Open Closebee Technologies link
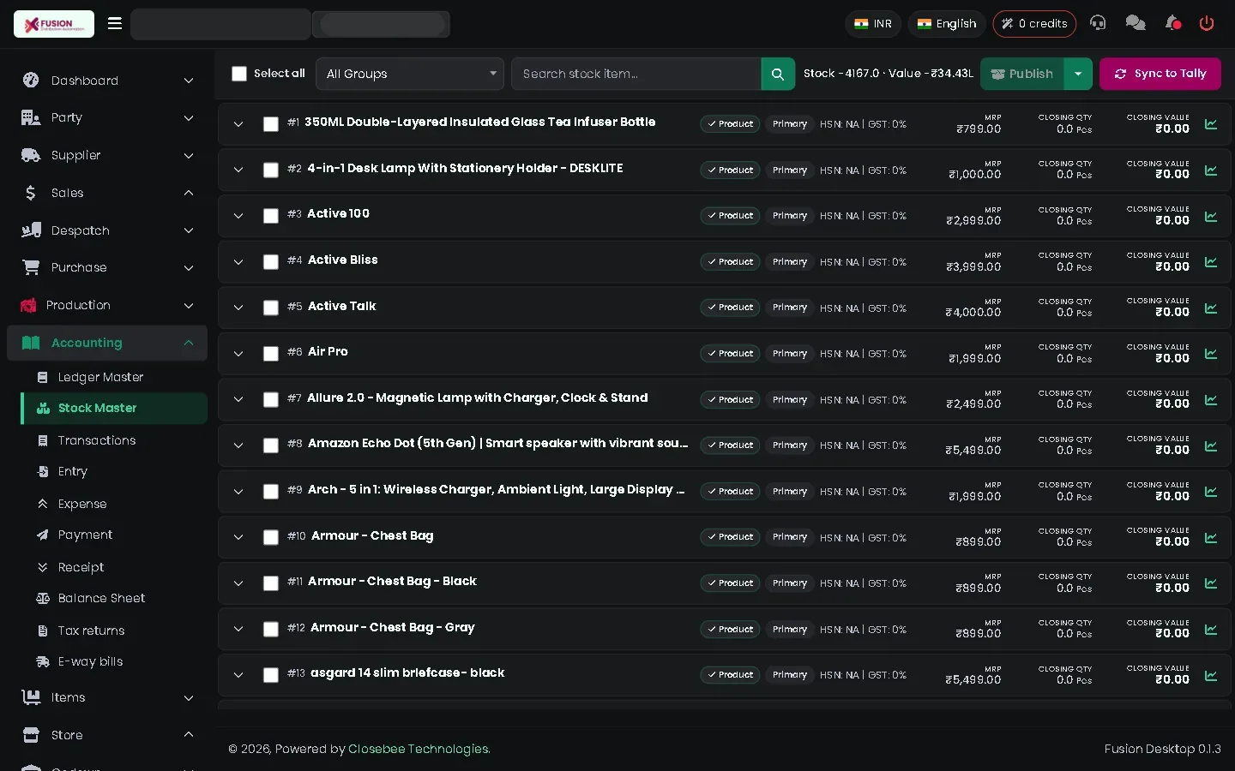Image resolution: width=1235 pixels, height=771 pixels. tap(419, 749)
